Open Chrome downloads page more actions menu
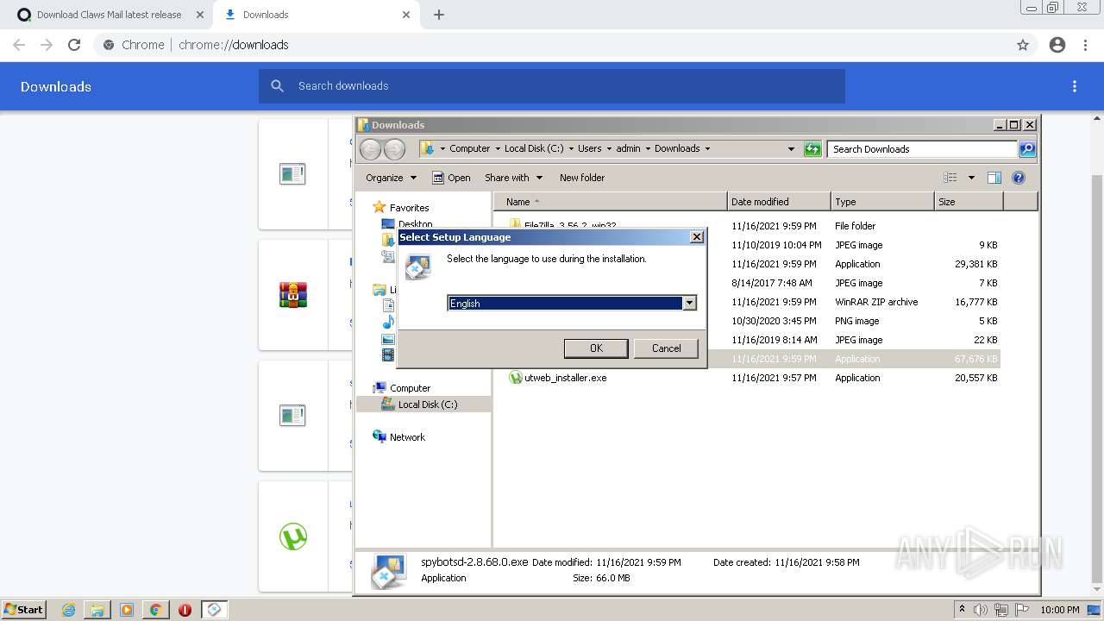 point(1075,86)
